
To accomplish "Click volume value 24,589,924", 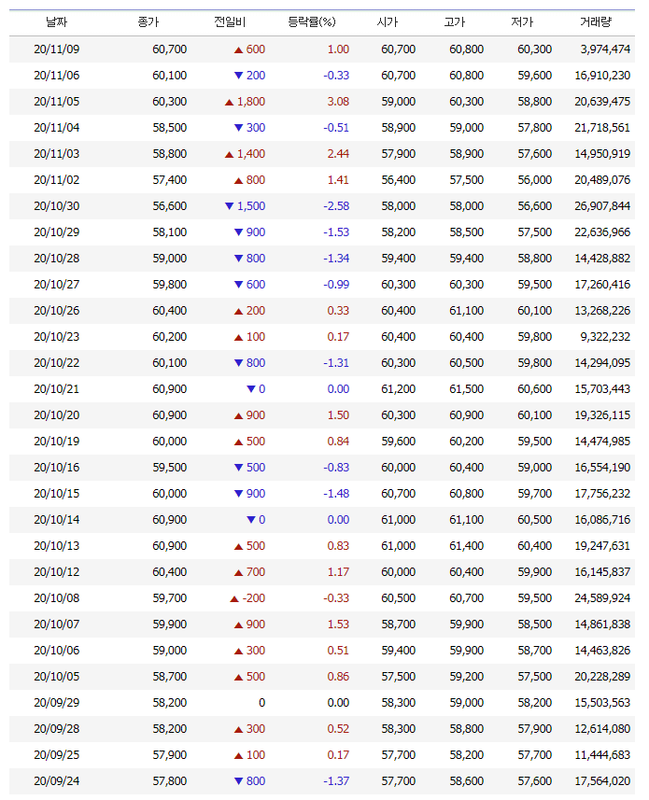I will [602, 598].
